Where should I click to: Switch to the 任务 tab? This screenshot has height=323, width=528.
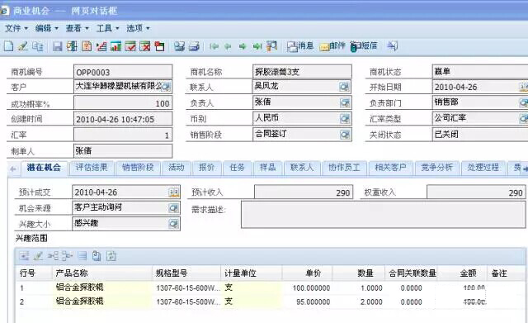[237, 168]
